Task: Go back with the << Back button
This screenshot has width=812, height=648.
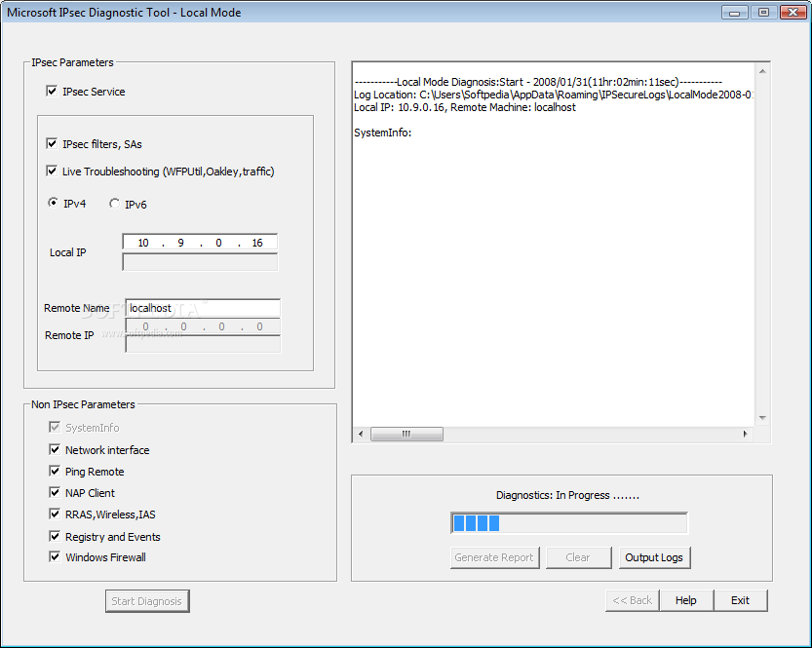Action: click(x=633, y=600)
